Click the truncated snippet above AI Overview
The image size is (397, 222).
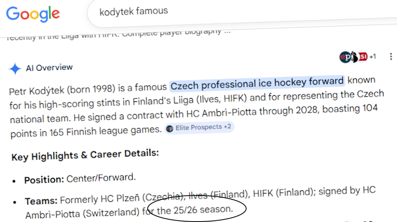pos(119,36)
